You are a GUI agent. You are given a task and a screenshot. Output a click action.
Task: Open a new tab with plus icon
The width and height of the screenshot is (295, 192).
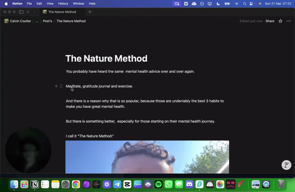90,12
